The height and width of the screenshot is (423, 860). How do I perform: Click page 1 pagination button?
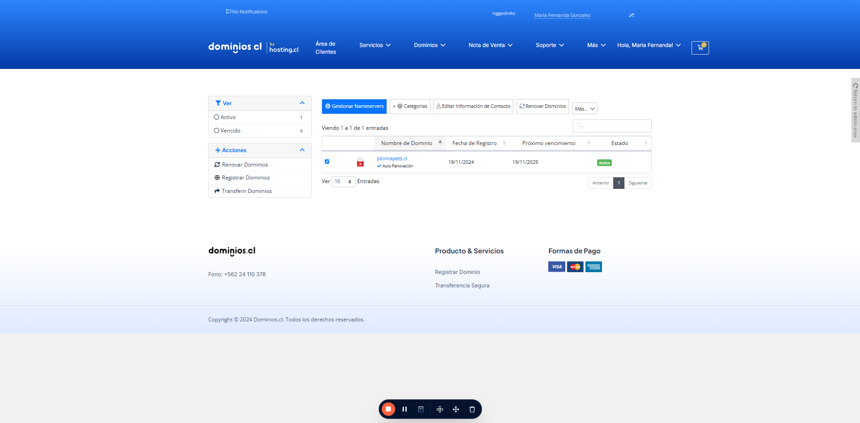pos(619,183)
